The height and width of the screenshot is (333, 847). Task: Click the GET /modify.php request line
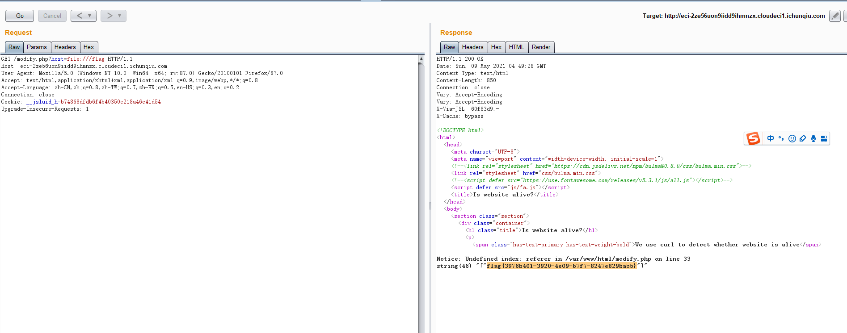pyautogui.click(x=67, y=59)
